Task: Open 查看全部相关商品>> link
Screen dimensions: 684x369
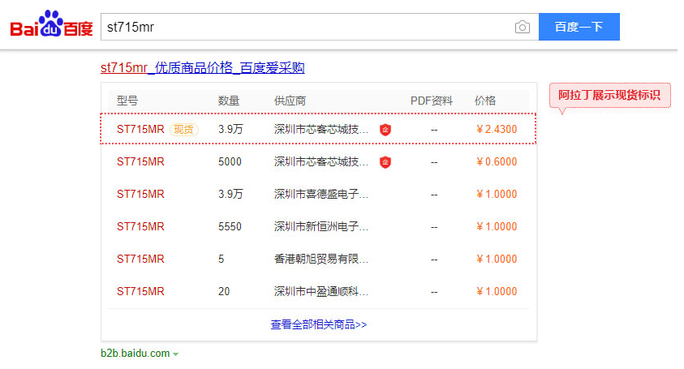Action: point(319,324)
